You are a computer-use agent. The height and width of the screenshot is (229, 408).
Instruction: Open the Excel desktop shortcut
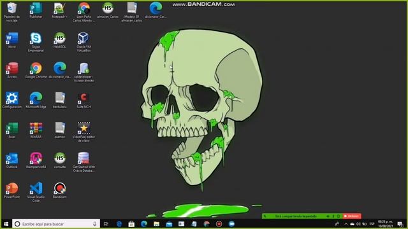click(11, 130)
